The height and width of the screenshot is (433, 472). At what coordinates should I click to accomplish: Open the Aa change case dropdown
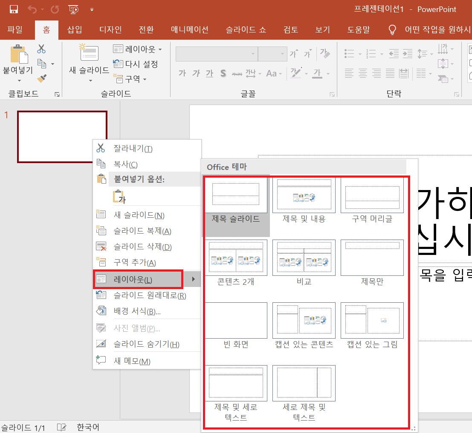tap(274, 73)
